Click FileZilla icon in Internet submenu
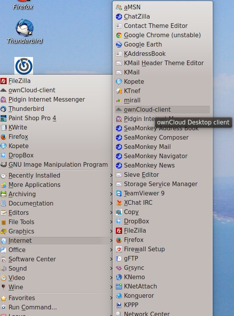 pos(119,231)
